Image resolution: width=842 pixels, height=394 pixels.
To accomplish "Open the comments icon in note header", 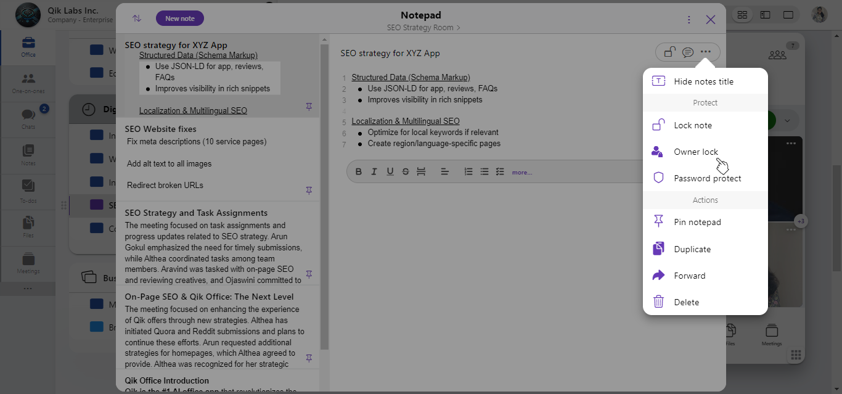I will click(688, 52).
